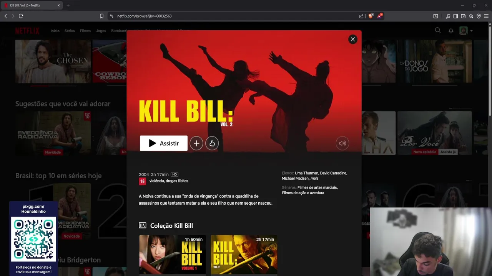Open Kill Bill Volume 1 collection thumbnail
Image resolution: width=492 pixels, height=276 pixels.
[x=173, y=255]
